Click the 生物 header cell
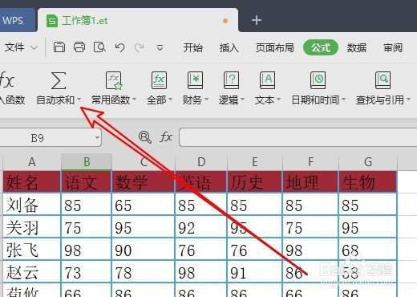Viewport: 417px width, 297px height. 368,182
